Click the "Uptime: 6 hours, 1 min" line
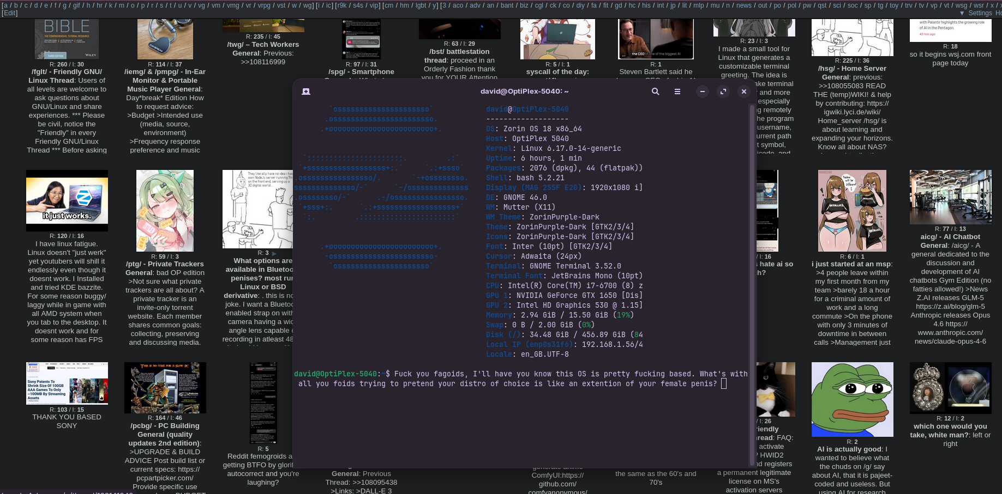The height and width of the screenshot is (494, 1002). pyautogui.click(x=534, y=158)
